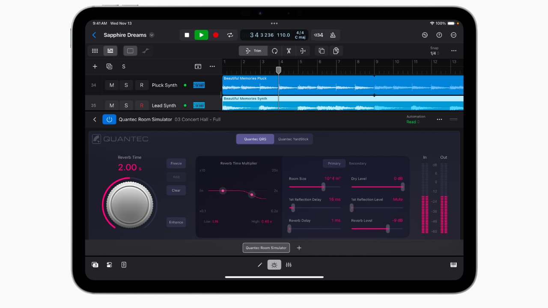548x308 pixels.
Task: Click the Enhance button
Action: (176, 222)
